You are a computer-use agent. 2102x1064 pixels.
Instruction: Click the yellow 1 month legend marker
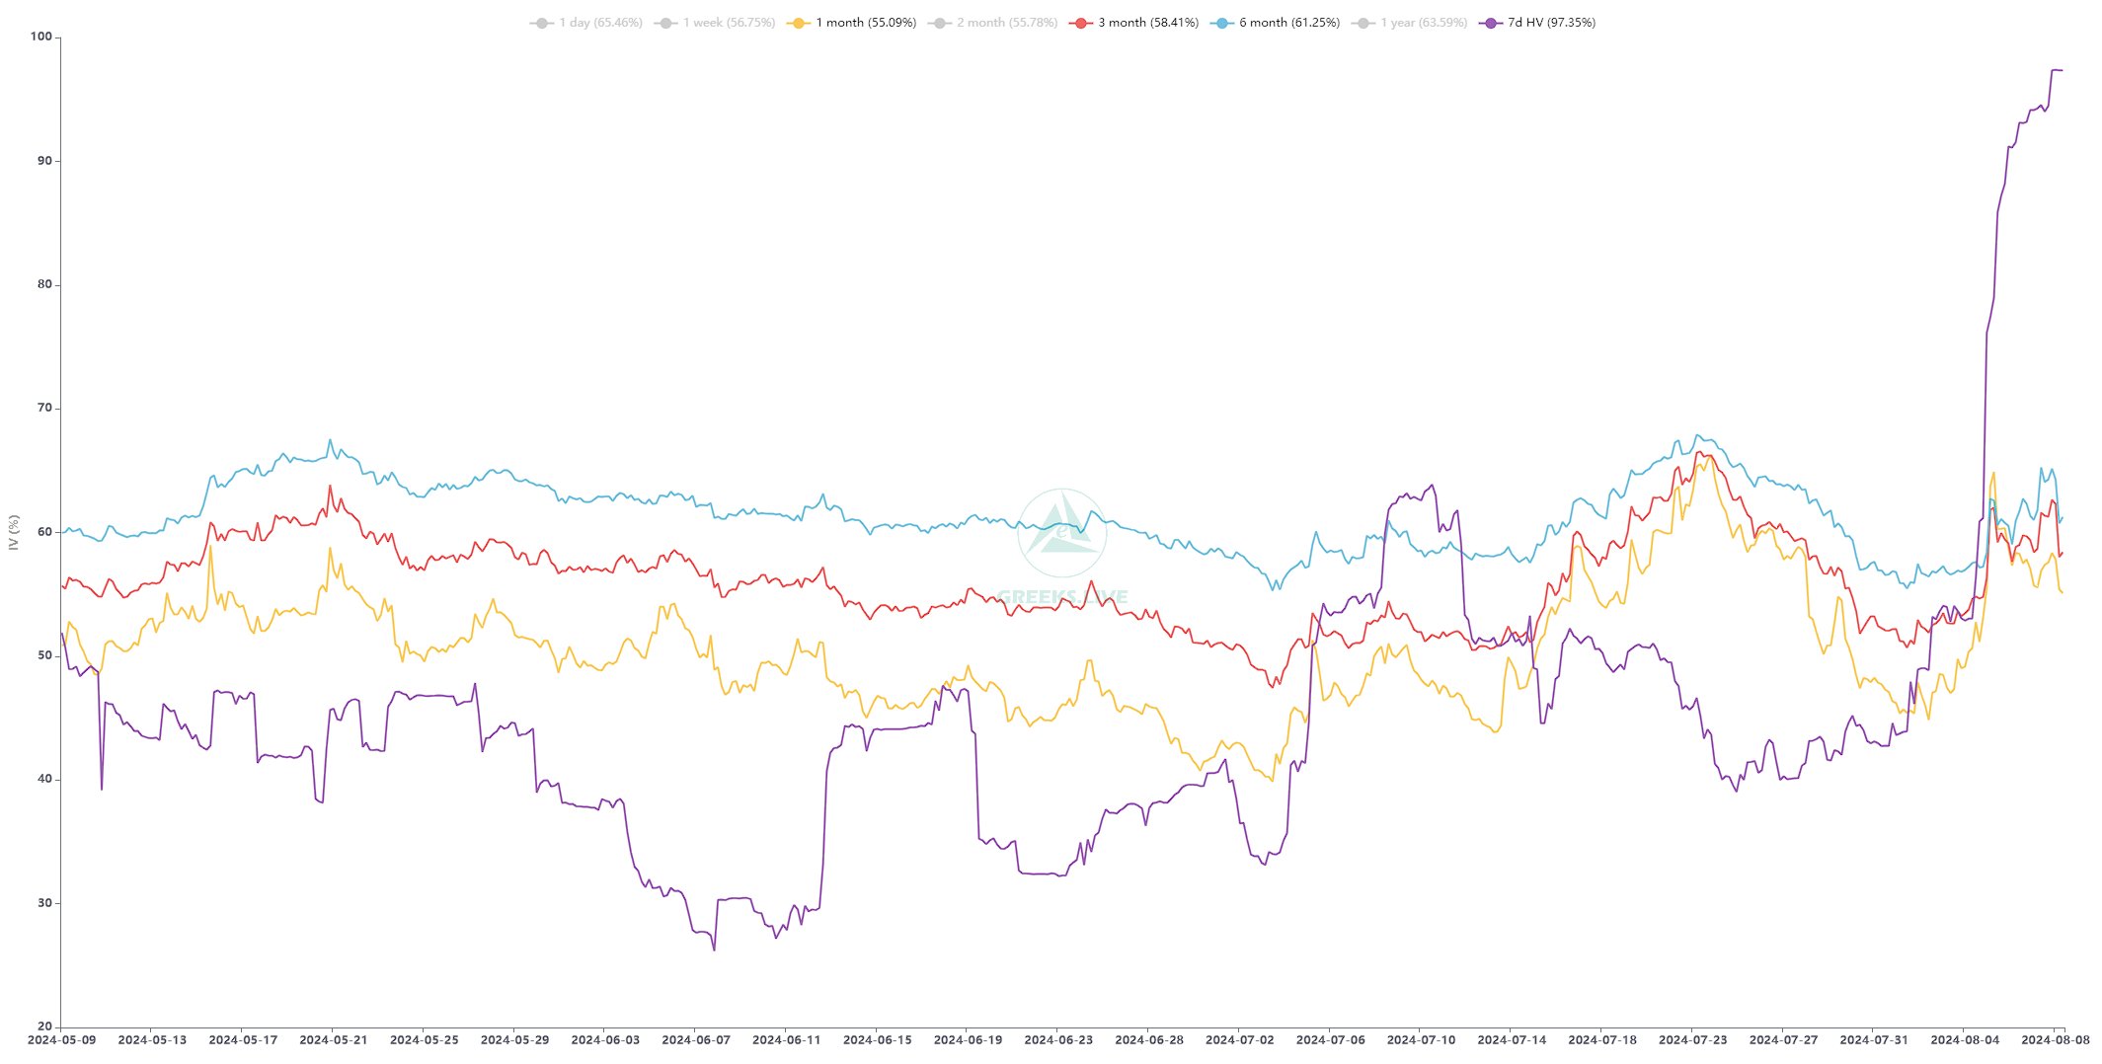797,23
